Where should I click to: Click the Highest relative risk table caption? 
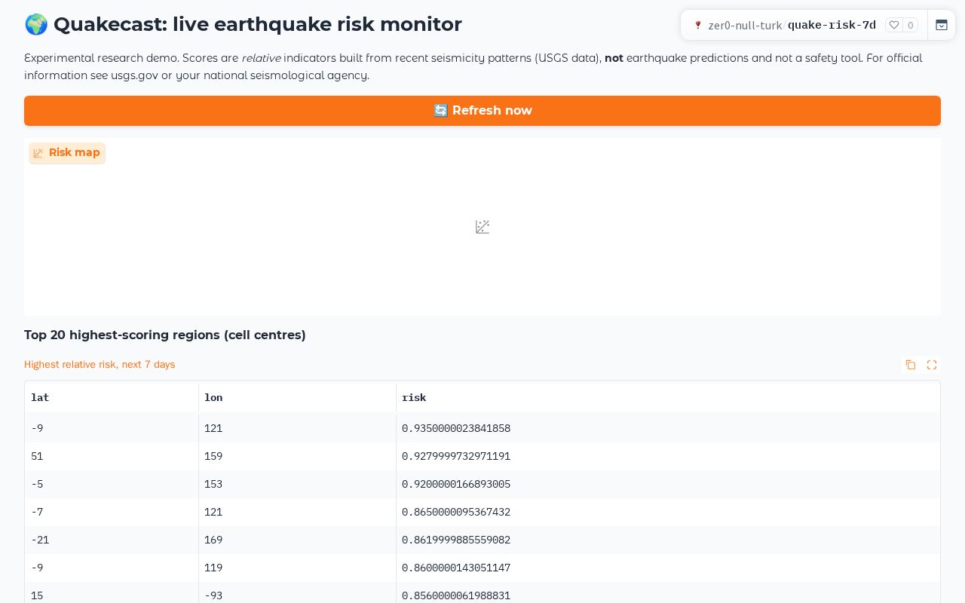pos(100,365)
